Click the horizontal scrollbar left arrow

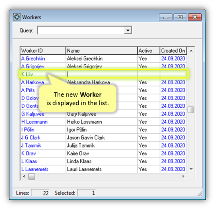[x=24, y=176]
